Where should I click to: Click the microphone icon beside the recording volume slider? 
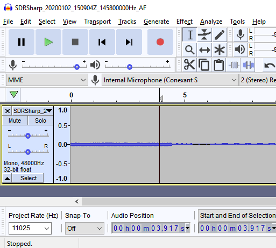pyautogui.click(x=13, y=65)
